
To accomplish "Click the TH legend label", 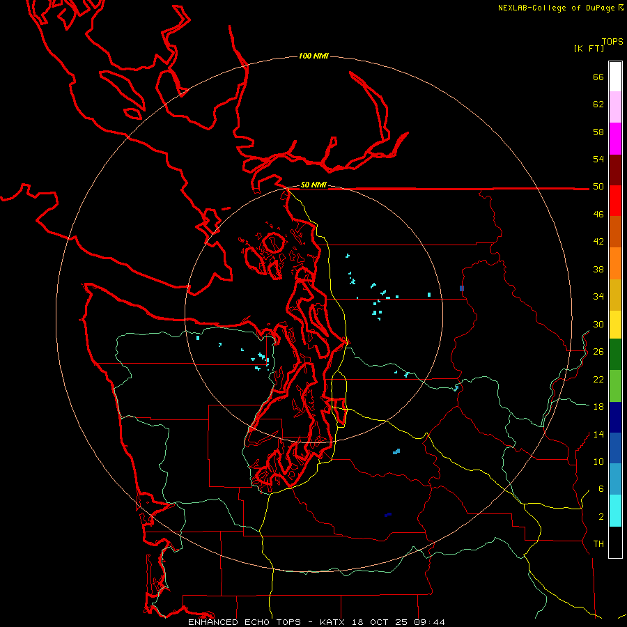I will click(598, 543).
